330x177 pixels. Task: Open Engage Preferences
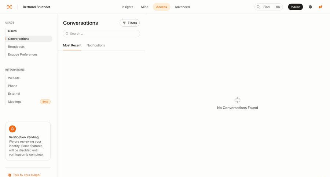pyautogui.click(x=23, y=54)
